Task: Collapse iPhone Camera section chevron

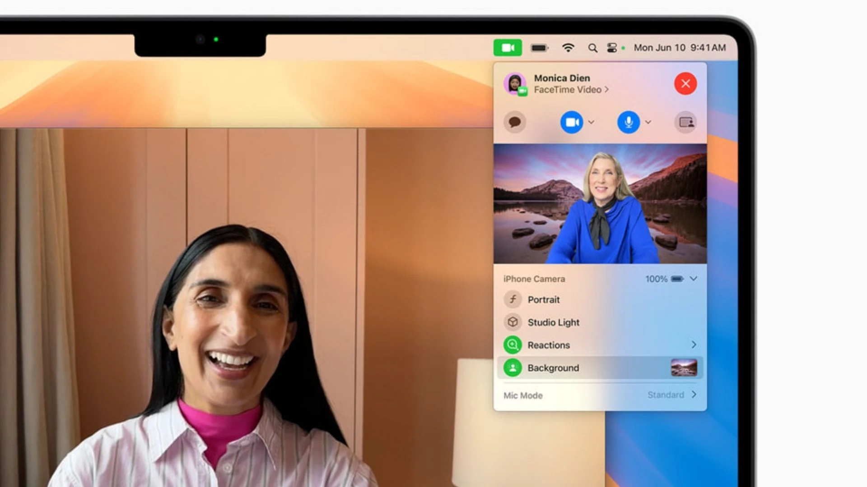Action: [x=694, y=279]
